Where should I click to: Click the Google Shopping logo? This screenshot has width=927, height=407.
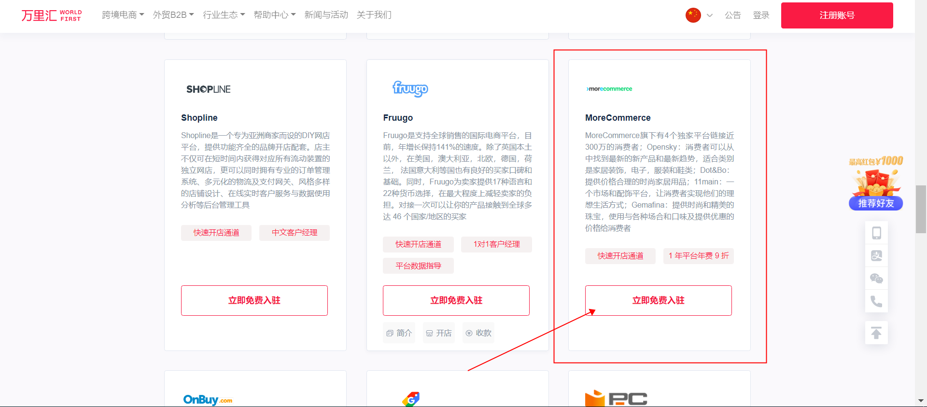pyautogui.click(x=411, y=399)
